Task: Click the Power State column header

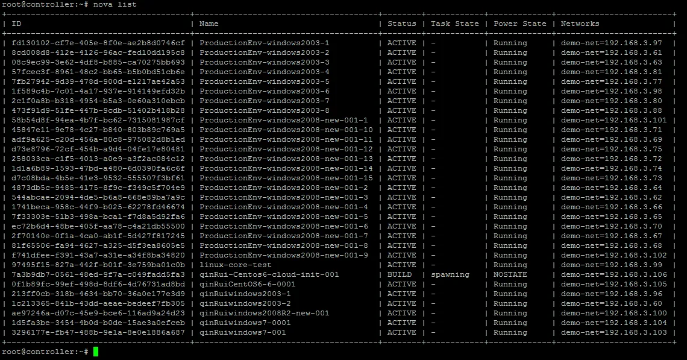Action: pyautogui.click(x=520, y=24)
